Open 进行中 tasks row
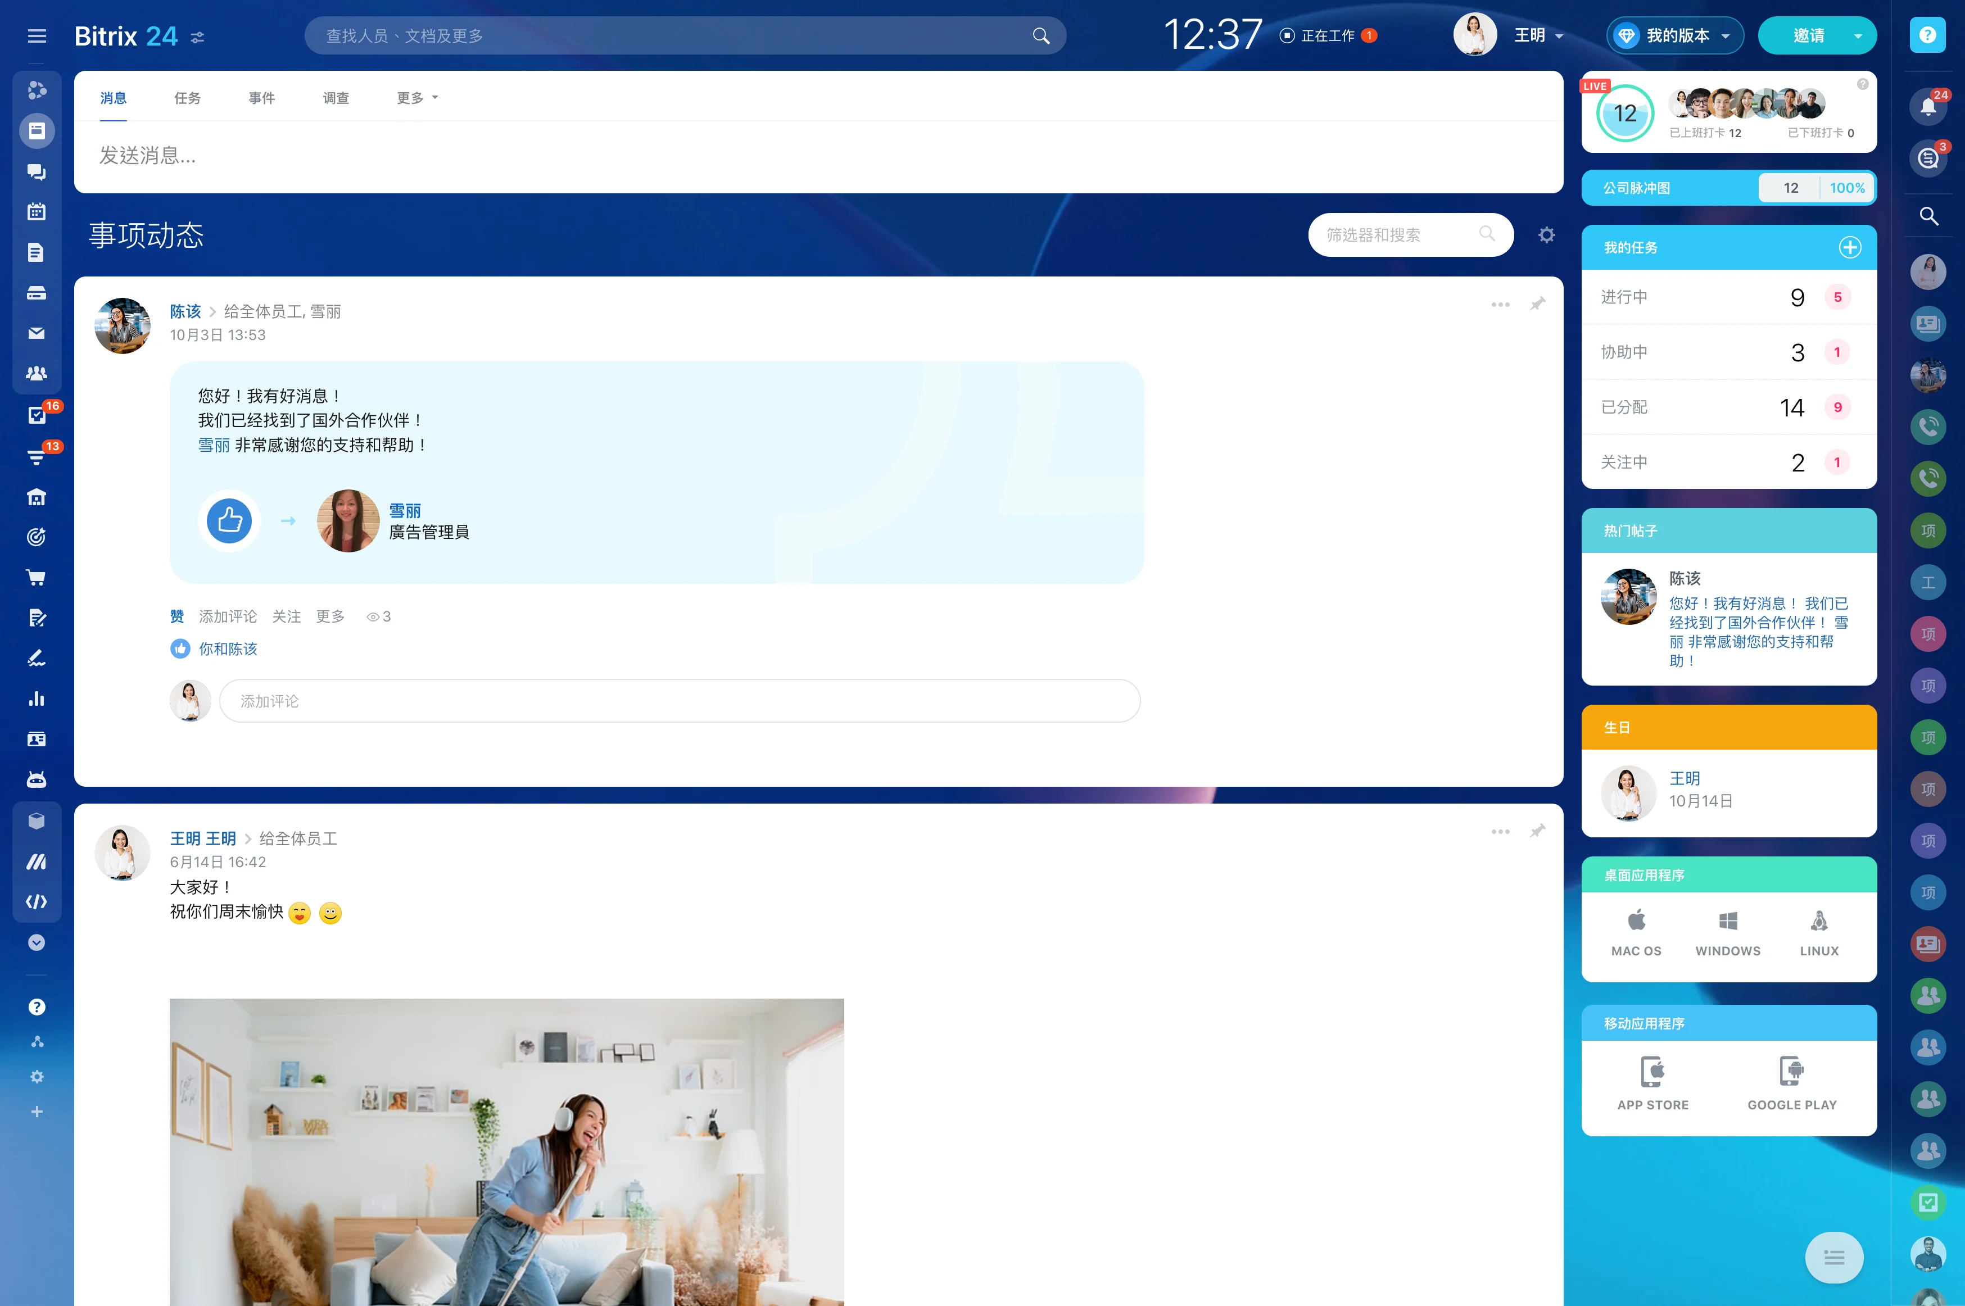 1728,297
